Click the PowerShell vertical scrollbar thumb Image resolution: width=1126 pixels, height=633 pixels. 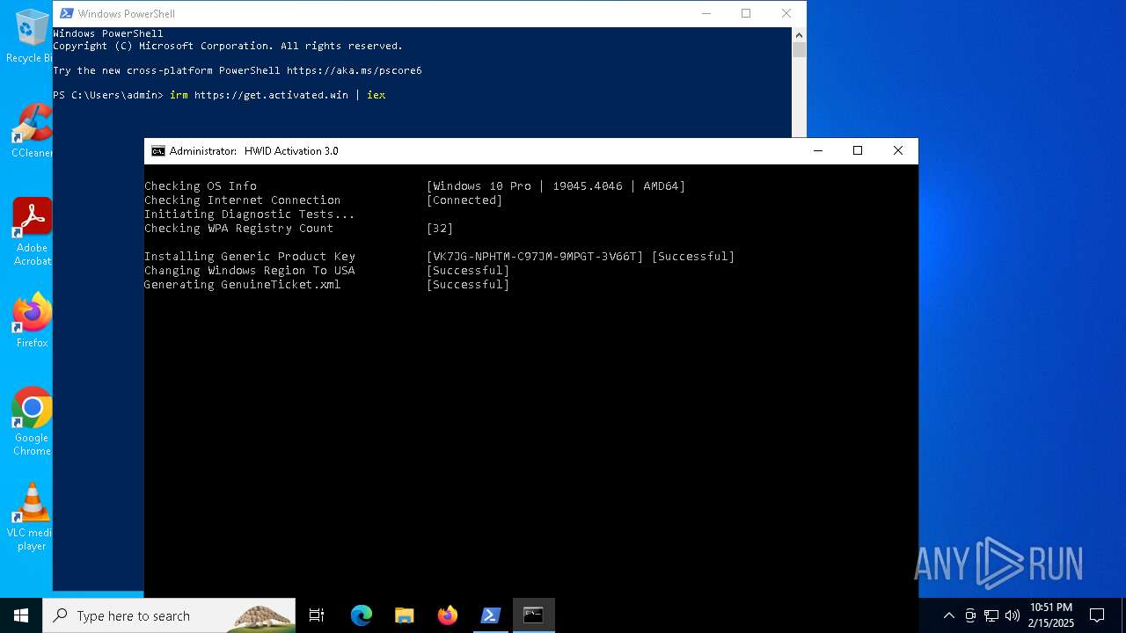click(x=799, y=50)
